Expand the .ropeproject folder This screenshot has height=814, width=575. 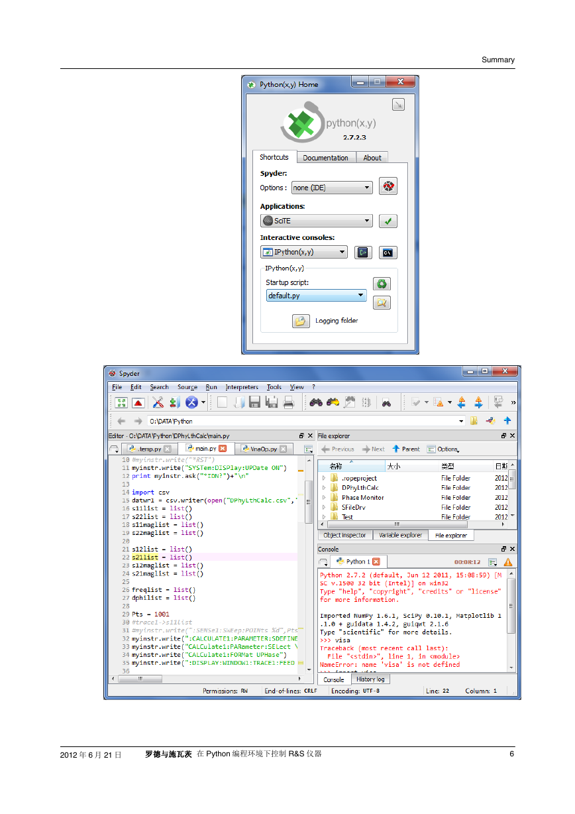click(324, 478)
